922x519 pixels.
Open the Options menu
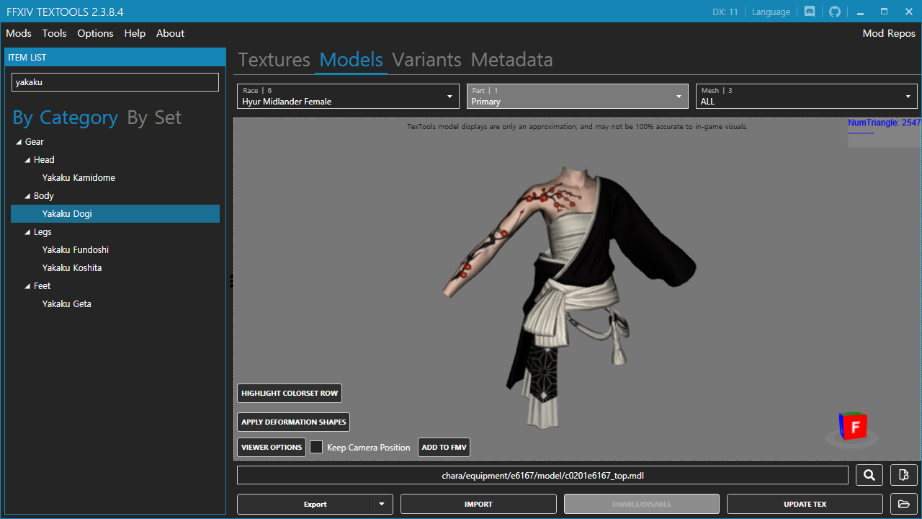(x=95, y=33)
